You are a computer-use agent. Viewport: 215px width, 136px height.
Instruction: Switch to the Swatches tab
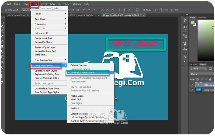(x=202, y=17)
